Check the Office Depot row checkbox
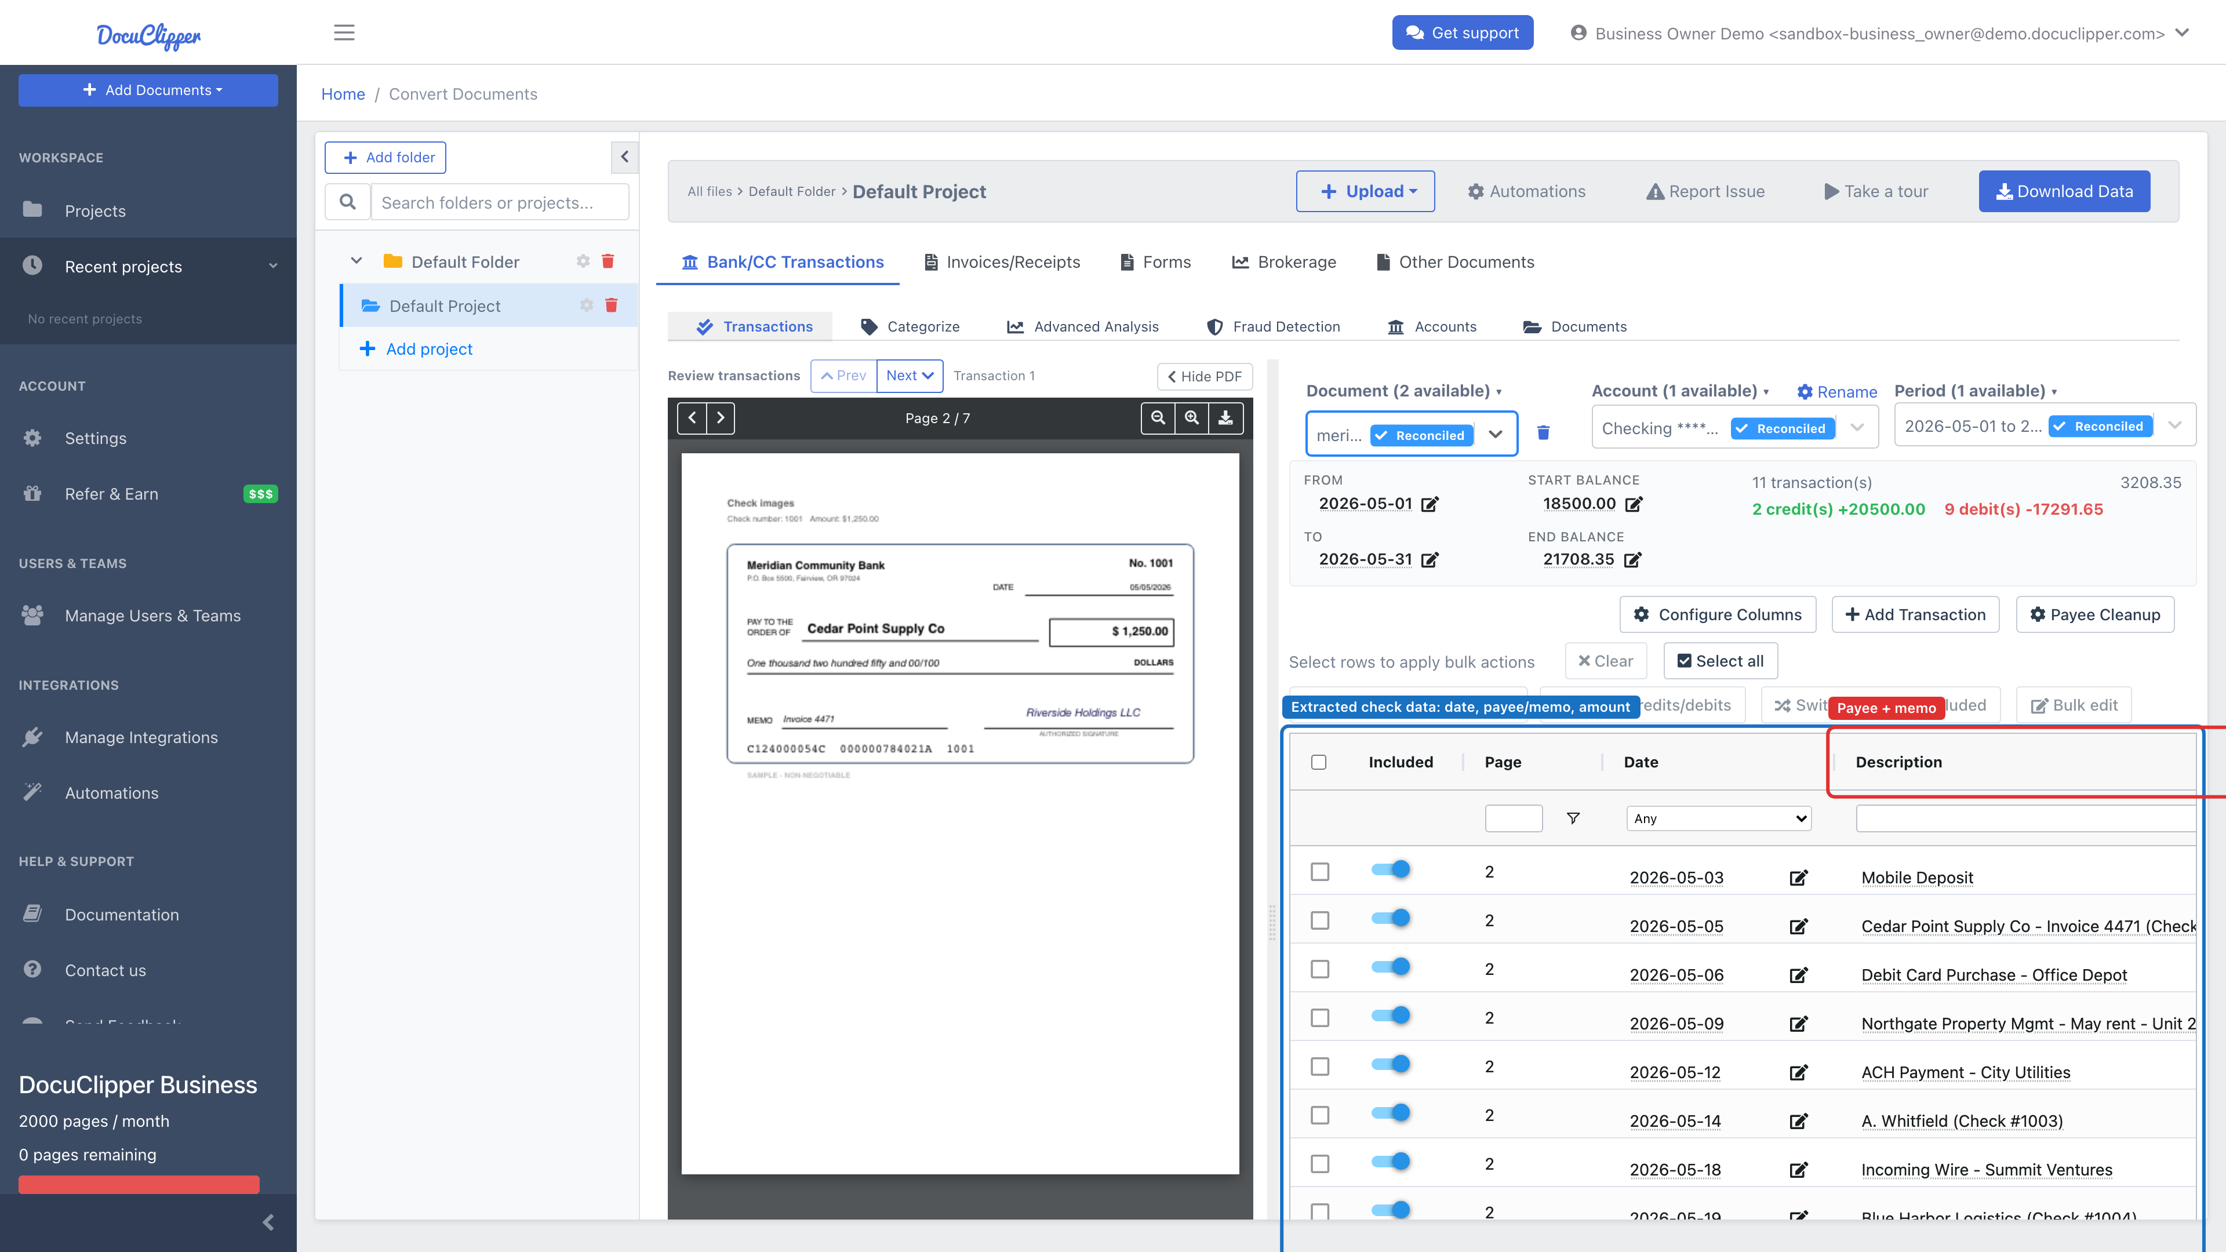 (x=1319, y=970)
